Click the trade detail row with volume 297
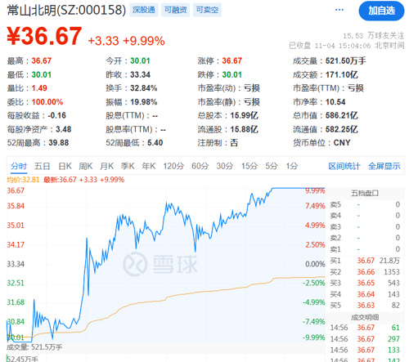409x362 pixels. click(365, 339)
